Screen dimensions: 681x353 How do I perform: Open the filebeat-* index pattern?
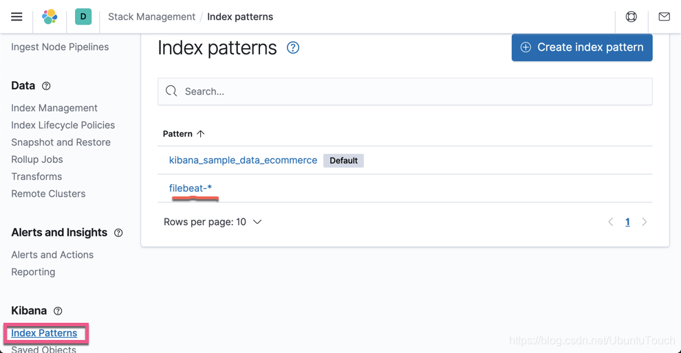[191, 188]
